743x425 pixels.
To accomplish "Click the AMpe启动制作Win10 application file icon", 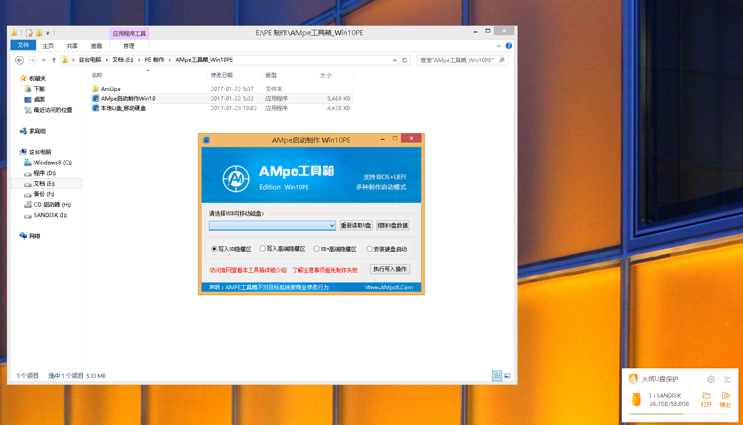I will click(x=96, y=99).
